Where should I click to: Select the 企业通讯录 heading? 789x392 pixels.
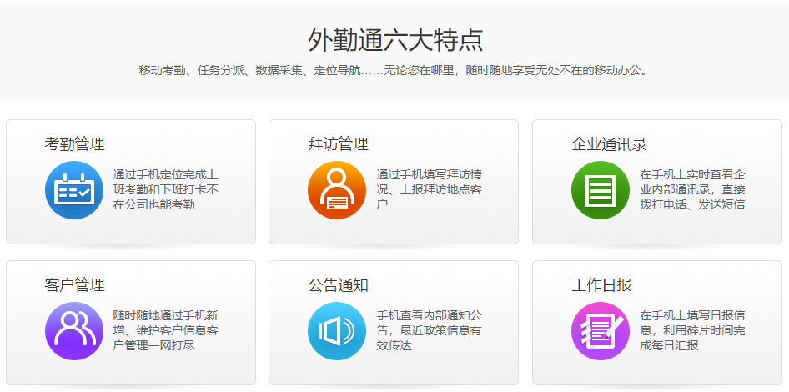click(x=610, y=144)
